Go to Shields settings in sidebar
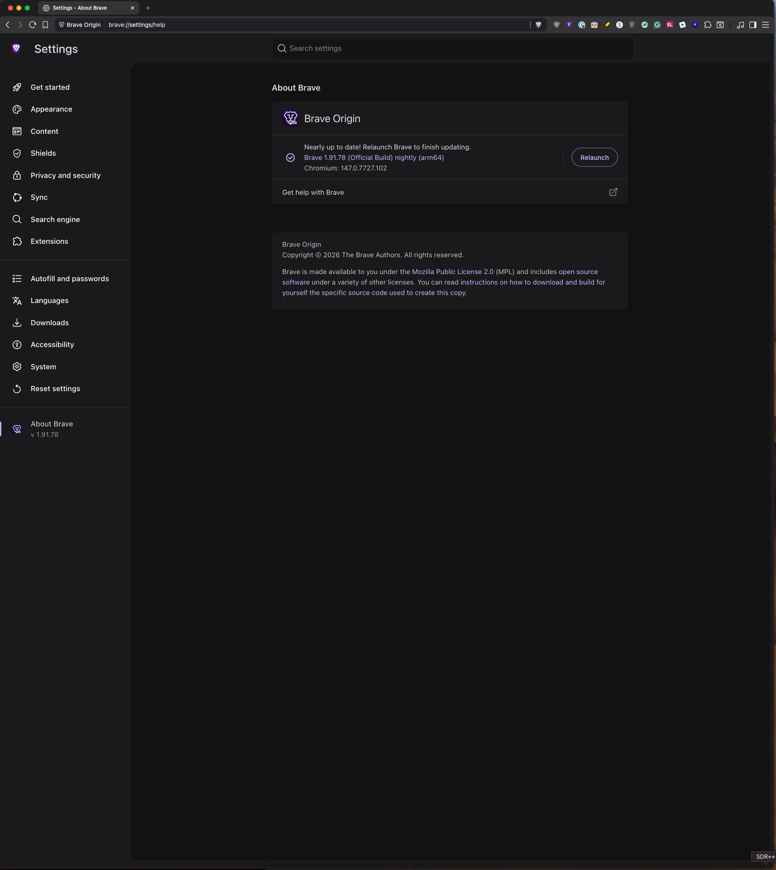The width and height of the screenshot is (776, 870). [43, 153]
